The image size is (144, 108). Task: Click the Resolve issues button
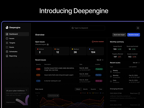[x=133, y=35]
